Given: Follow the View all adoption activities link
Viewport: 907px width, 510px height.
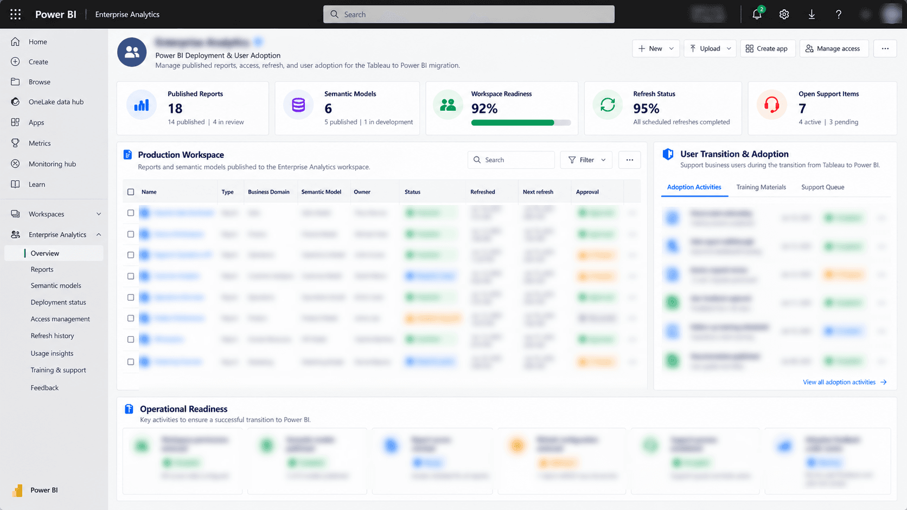Looking at the screenshot, I should coord(845,382).
